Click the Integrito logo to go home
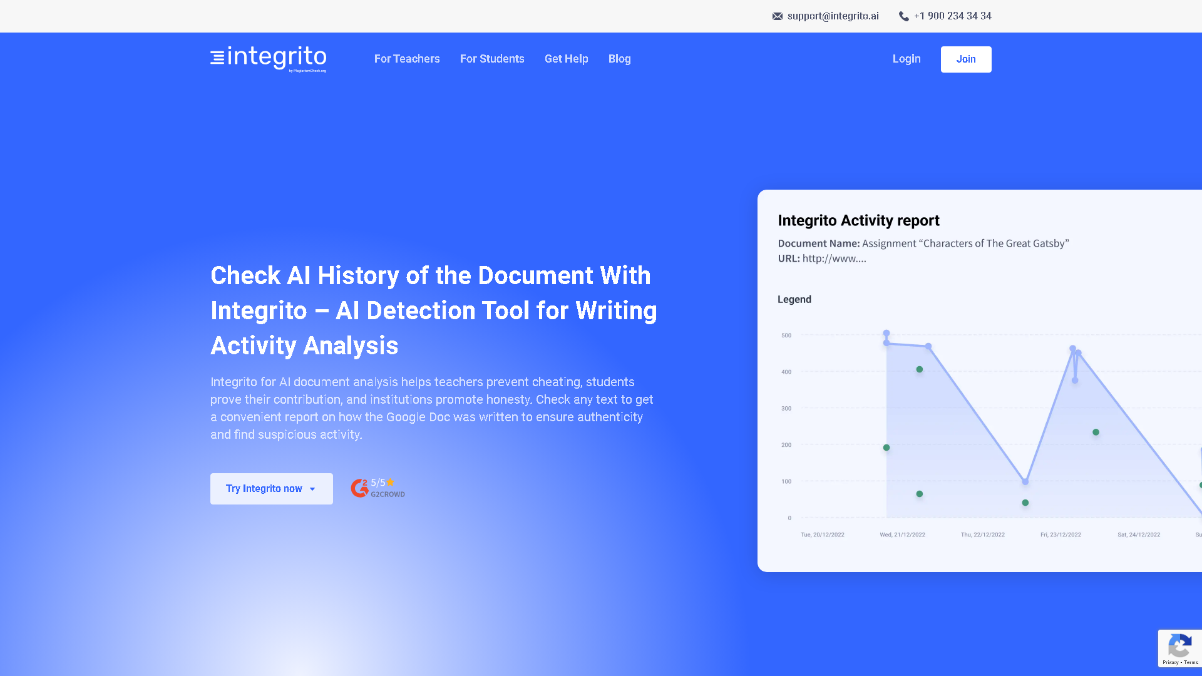Image resolution: width=1202 pixels, height=676 pixels. (x=268, y=58)
